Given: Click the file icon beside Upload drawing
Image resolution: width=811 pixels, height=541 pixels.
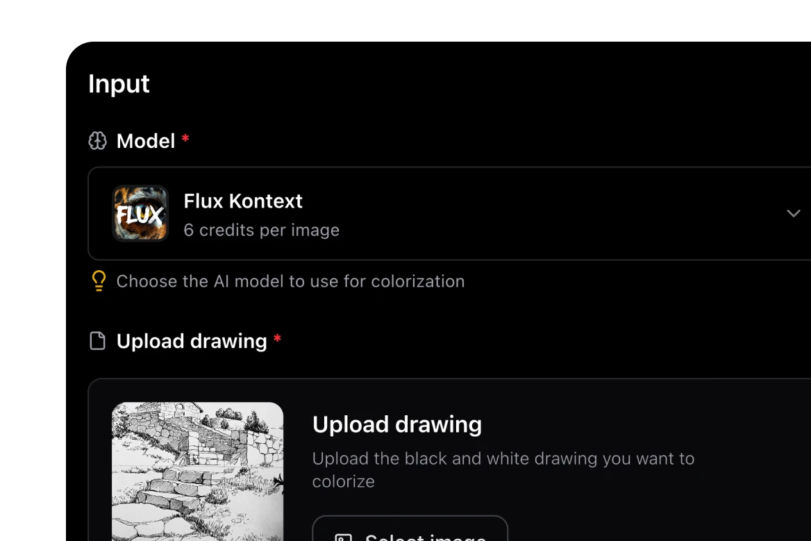Looking at the screenshot, I should pyautogui.click(x=98, y=341).
